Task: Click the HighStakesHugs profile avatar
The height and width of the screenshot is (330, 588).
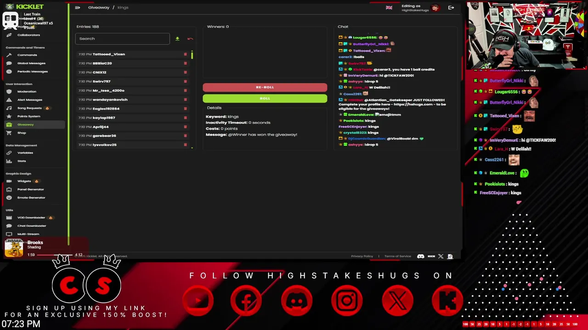Action: coord(435,8)
